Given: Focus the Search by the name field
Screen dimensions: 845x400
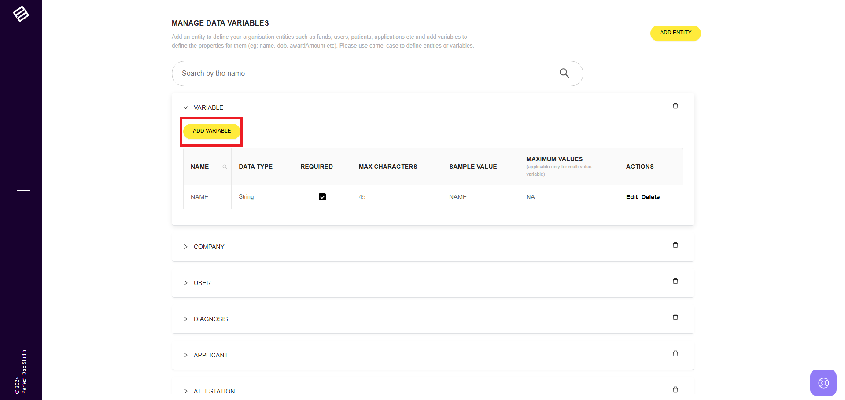Looking at the screenshot, I should click(x=365, y=74).
